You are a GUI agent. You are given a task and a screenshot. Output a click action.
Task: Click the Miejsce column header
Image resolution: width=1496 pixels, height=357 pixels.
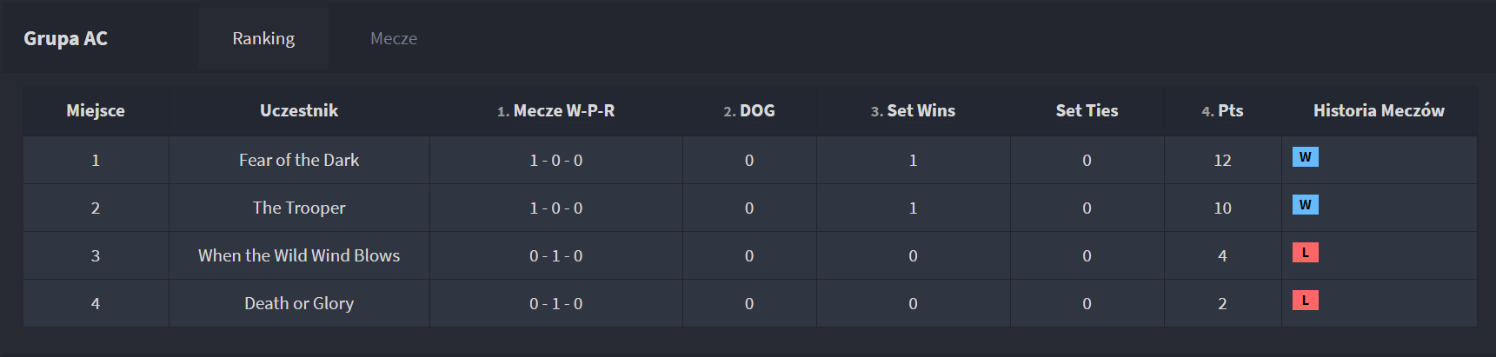96,110
